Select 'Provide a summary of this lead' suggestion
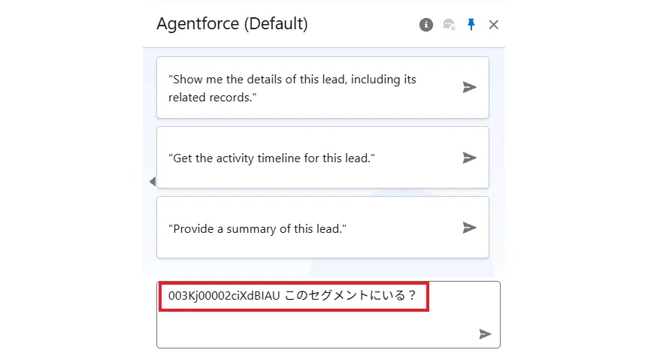This screenshot has height=359, width=648. 322,228
